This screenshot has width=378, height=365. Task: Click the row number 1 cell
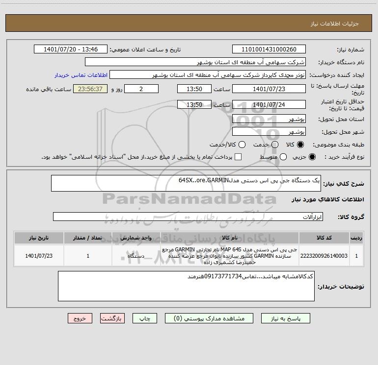click(356, 256)
